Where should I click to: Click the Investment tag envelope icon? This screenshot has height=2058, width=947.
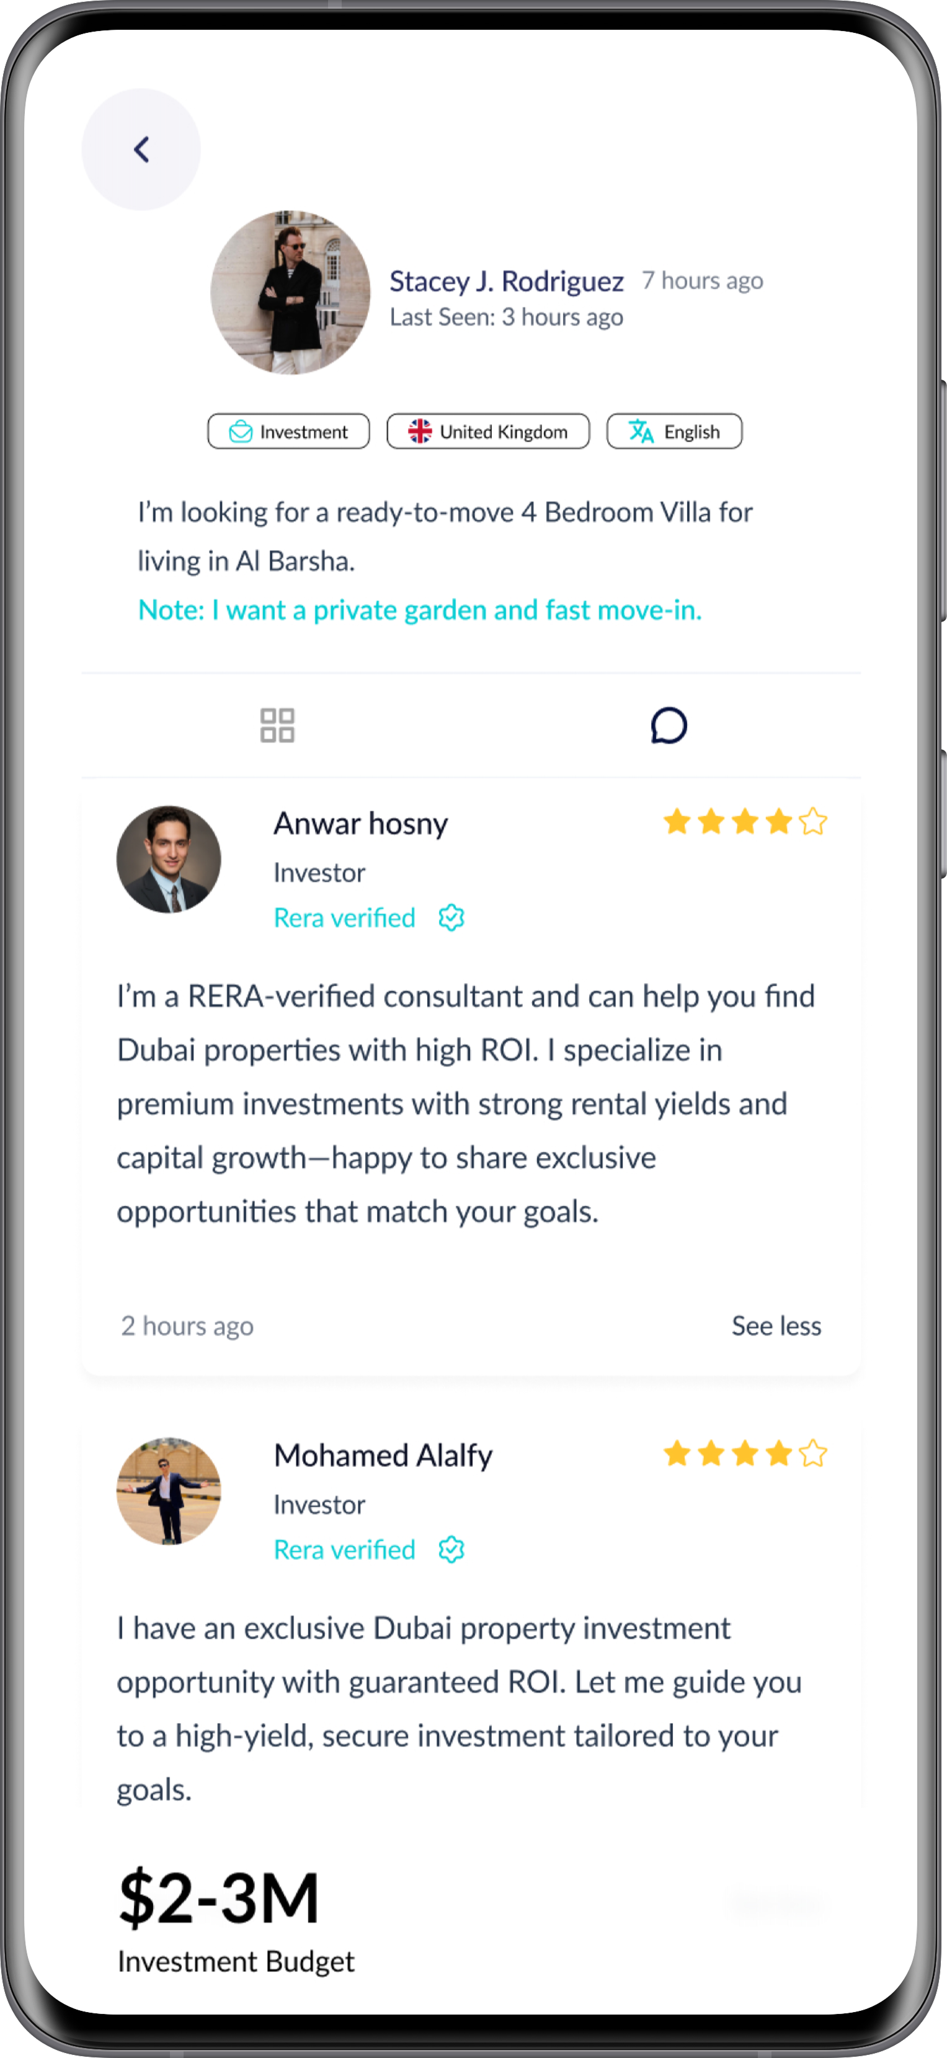coord(241,432)
